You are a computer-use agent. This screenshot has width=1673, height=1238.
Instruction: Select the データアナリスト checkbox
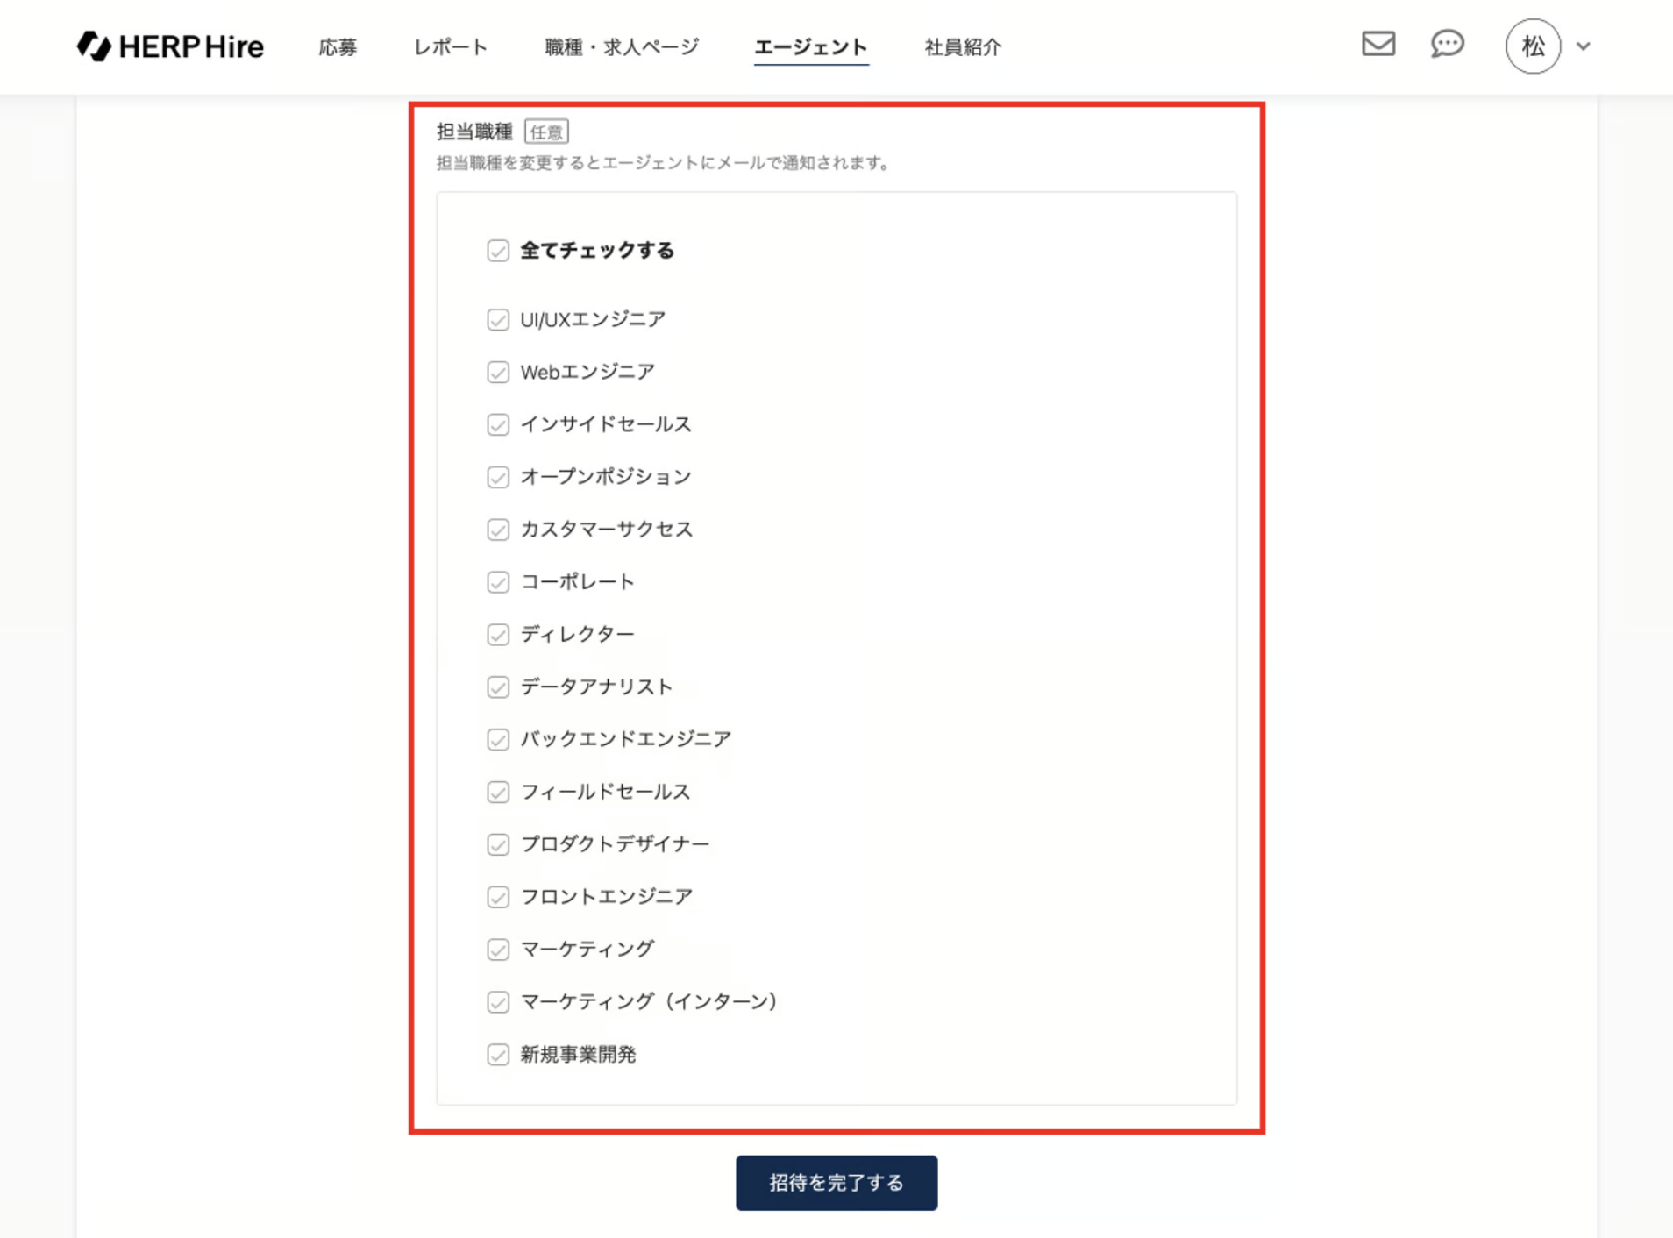tap(498, 687)
